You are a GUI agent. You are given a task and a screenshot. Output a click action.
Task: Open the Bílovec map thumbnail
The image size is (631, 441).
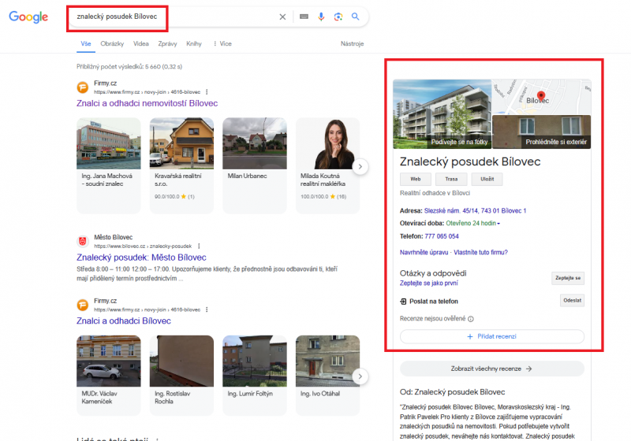tap(542, 97)
